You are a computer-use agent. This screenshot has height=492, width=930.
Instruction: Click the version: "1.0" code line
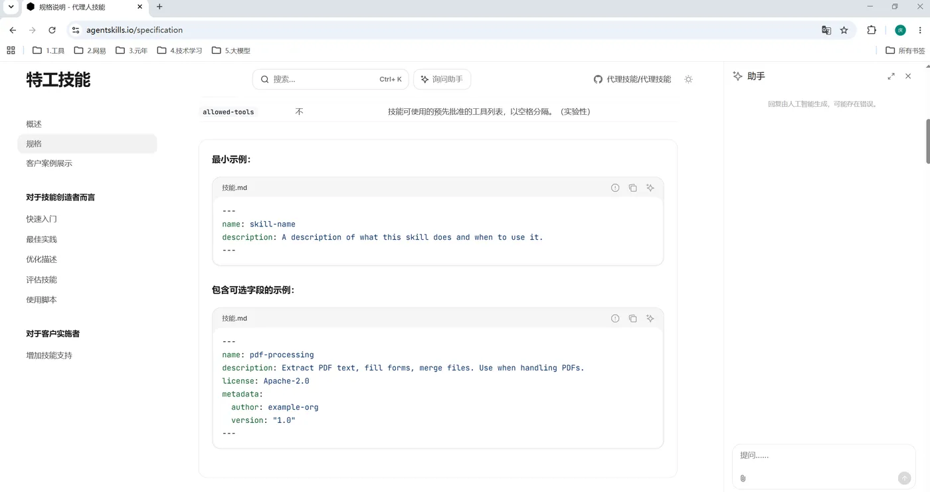click(263, 420)
